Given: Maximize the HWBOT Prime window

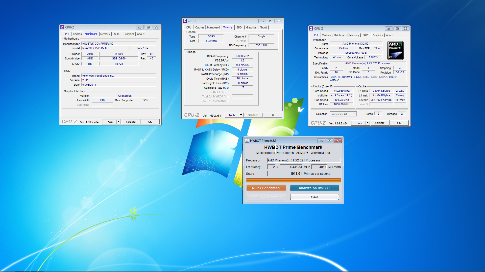Looking at the screenshot, I should coord(329,141).
